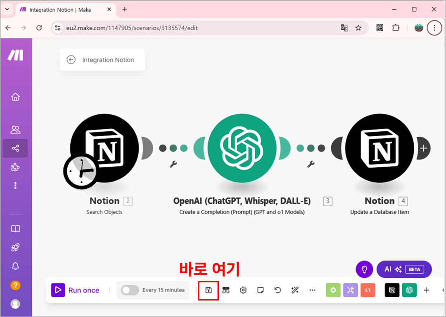Open notifications with the bell icon
This screenshot has height=317, width=446.
(15, 266)
